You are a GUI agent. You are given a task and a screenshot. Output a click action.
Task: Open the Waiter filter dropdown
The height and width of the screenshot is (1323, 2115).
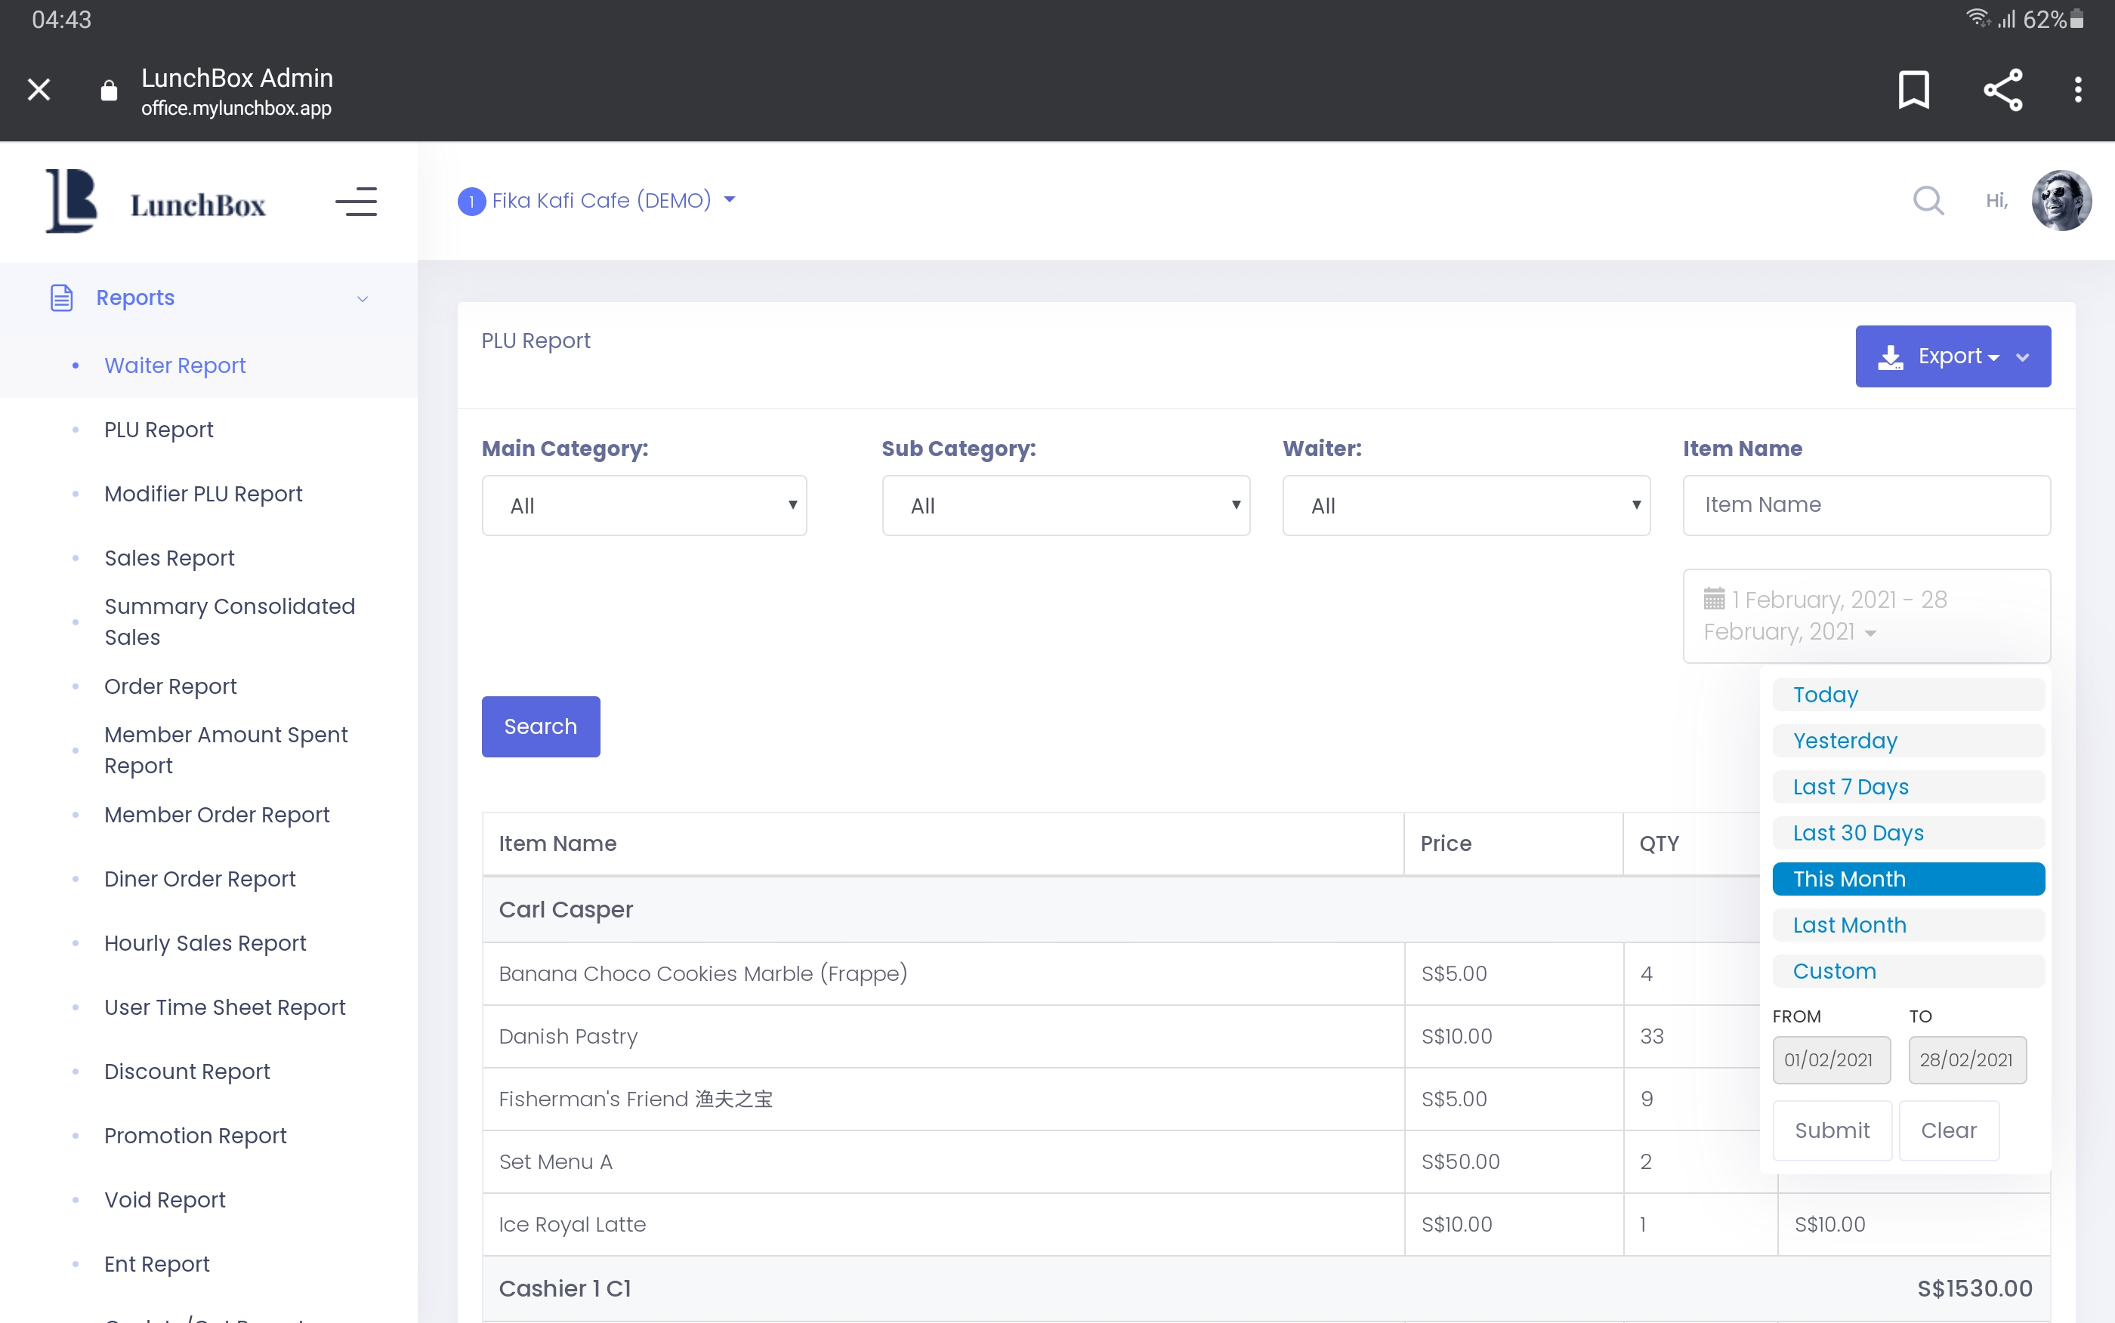[x=1465, y=506]
